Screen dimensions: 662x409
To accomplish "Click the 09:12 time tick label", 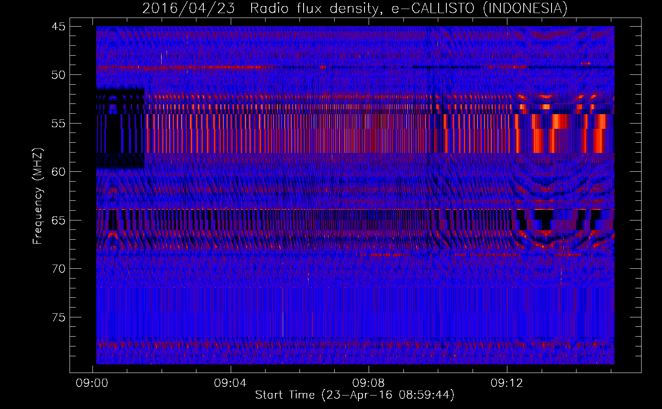I will [507, 383].
